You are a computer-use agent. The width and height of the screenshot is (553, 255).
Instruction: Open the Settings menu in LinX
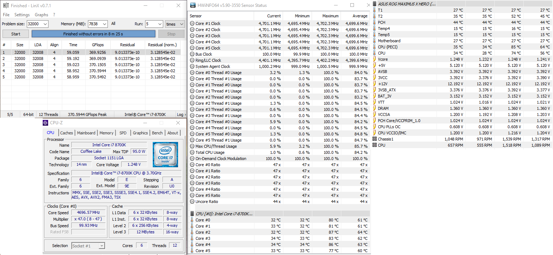(x=22, y=15)
